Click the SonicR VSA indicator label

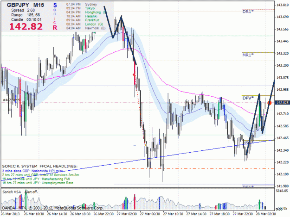tap(12, 192)
